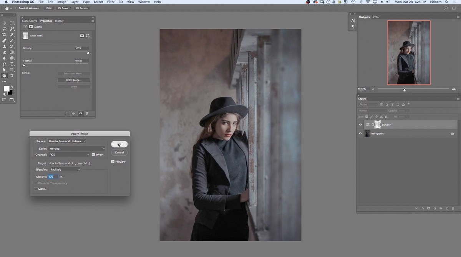Open the Image menu
The width and height of the screenshot is (461, 257).
click(62, 2)
